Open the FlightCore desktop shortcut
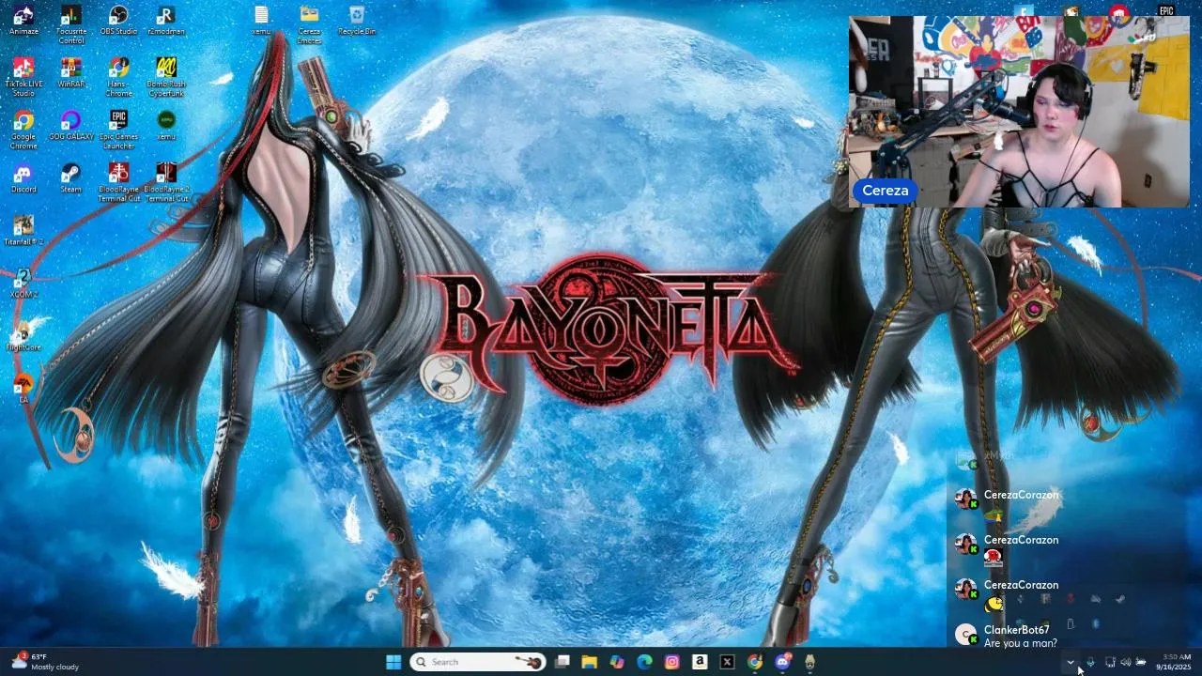This screenshot has width=1202, height=676. click(x=23, y=336)
